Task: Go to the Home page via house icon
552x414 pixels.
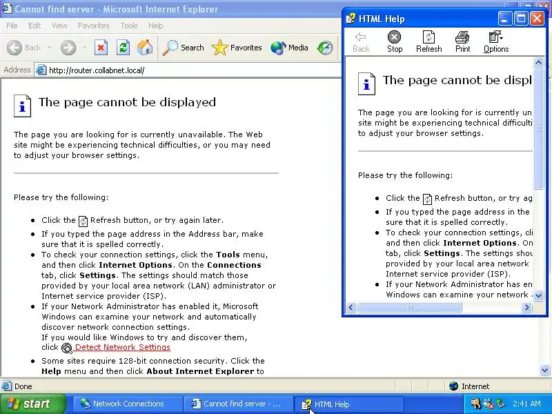Action: pyautogui.click(x=145, y=48)
